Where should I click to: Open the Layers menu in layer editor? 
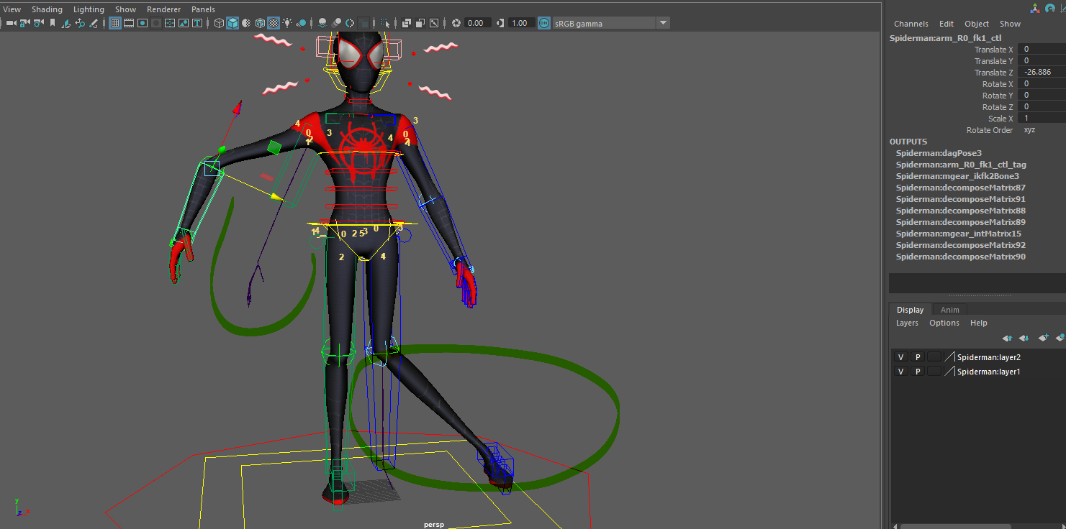point(907,323)
